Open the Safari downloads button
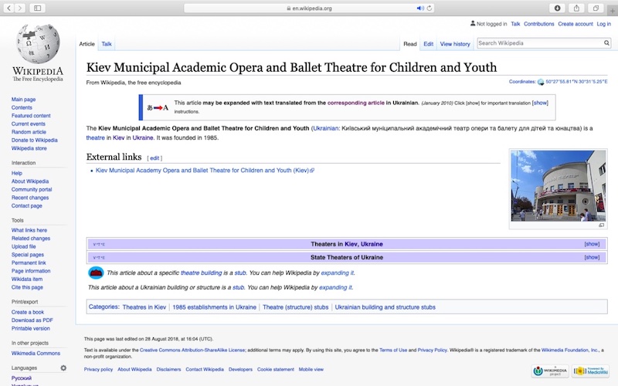Viewport: 618px width, 386px height. click(x=557, y=8)
